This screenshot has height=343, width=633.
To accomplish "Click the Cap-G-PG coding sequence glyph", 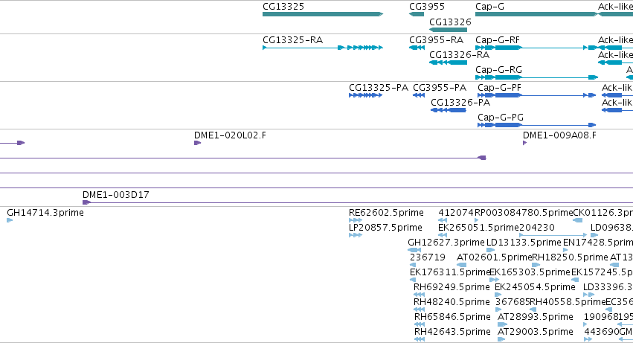I will (x=536, y=125).
